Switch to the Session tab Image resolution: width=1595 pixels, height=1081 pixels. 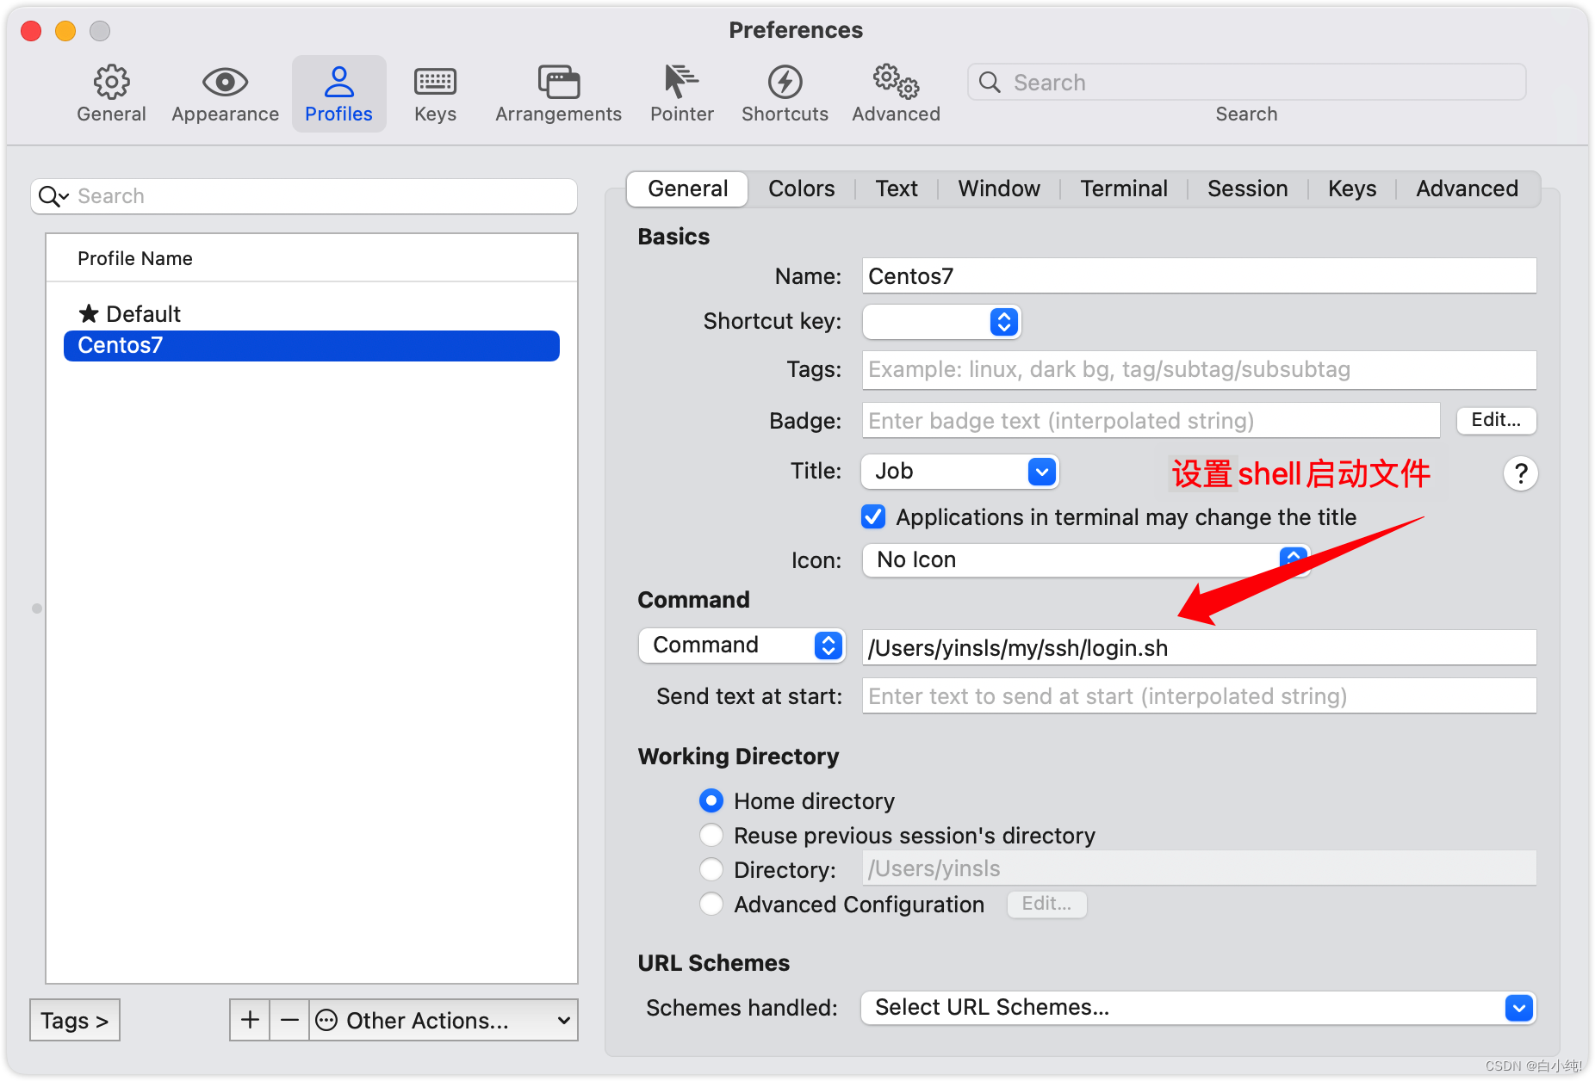1247,188
